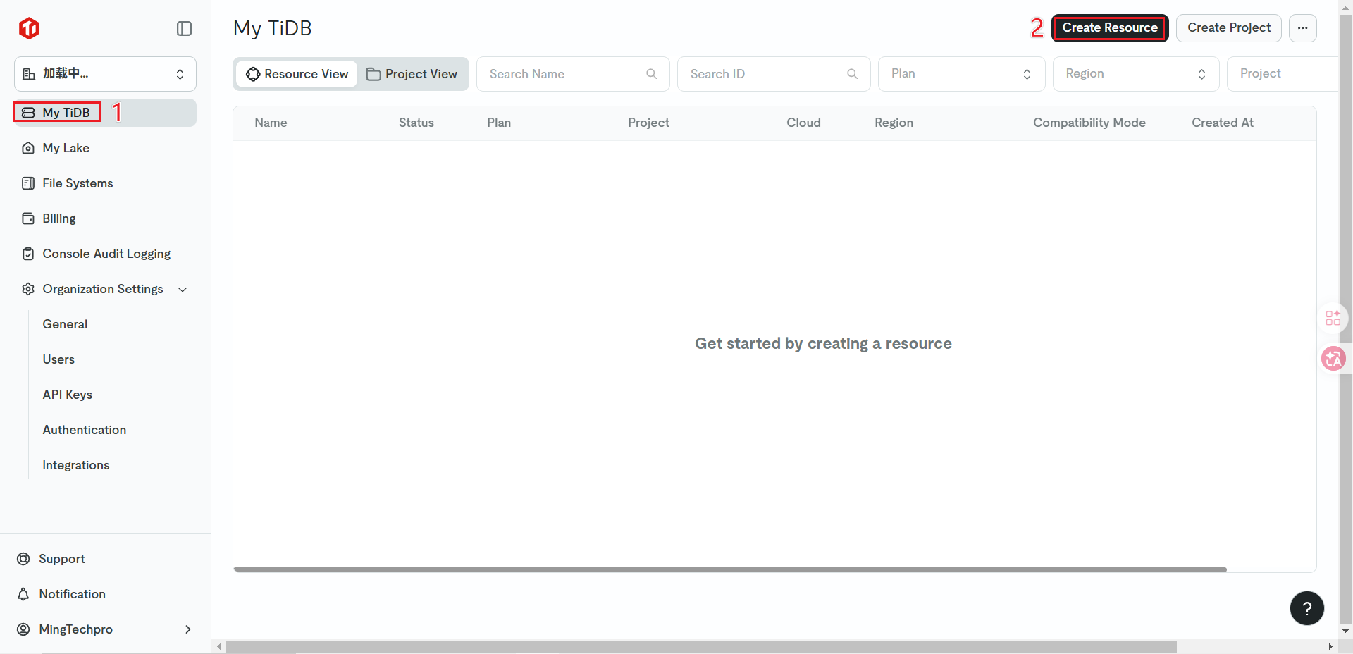Open API Keys settings

point(67,395)
